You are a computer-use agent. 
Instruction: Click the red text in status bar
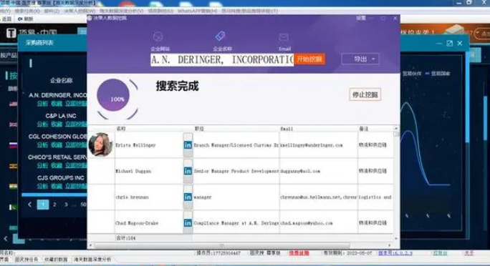(x=299, y=253)
